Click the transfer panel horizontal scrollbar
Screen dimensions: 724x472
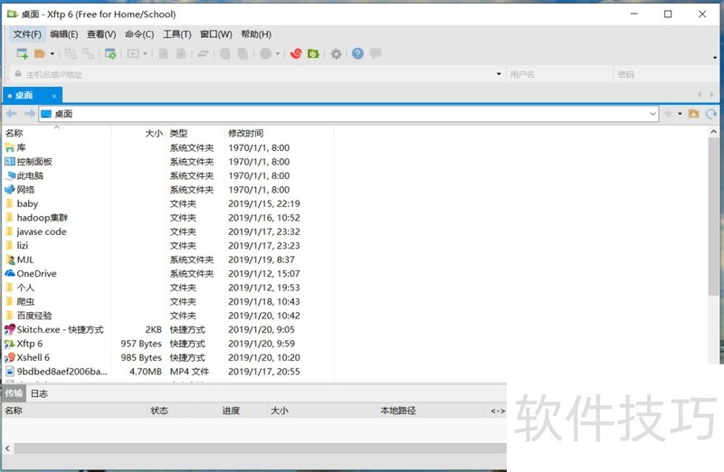click(260, 448)
